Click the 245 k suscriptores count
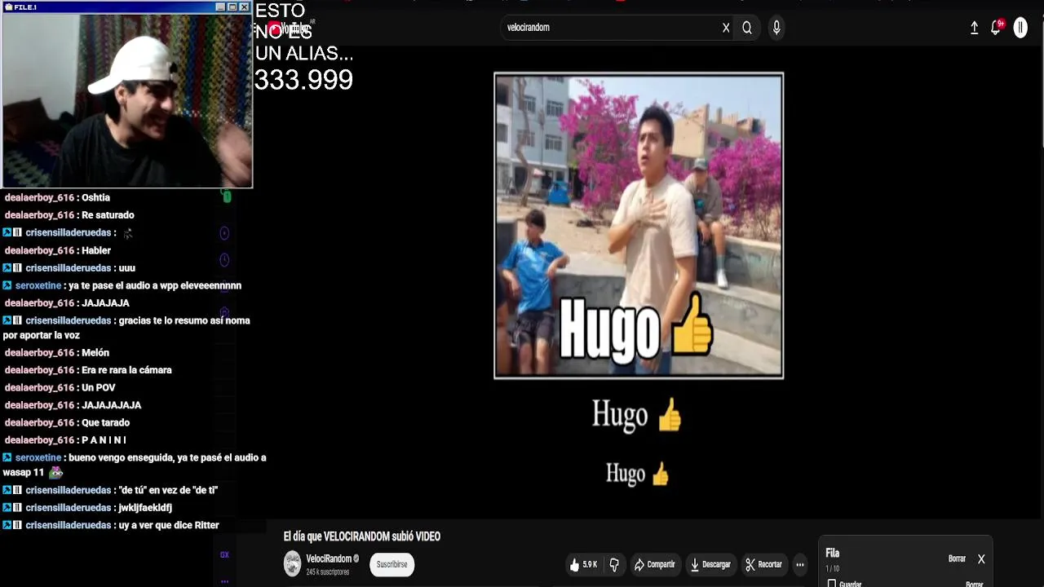Image resolution: width=1044 pixels, height=587 pixels. click(328, 572)
